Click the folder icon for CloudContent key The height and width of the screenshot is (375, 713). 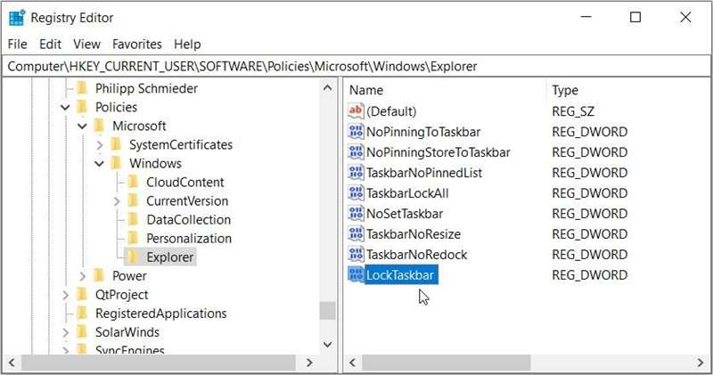(x=134, y=182)
